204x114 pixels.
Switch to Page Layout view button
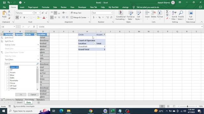tap(168, 106)
